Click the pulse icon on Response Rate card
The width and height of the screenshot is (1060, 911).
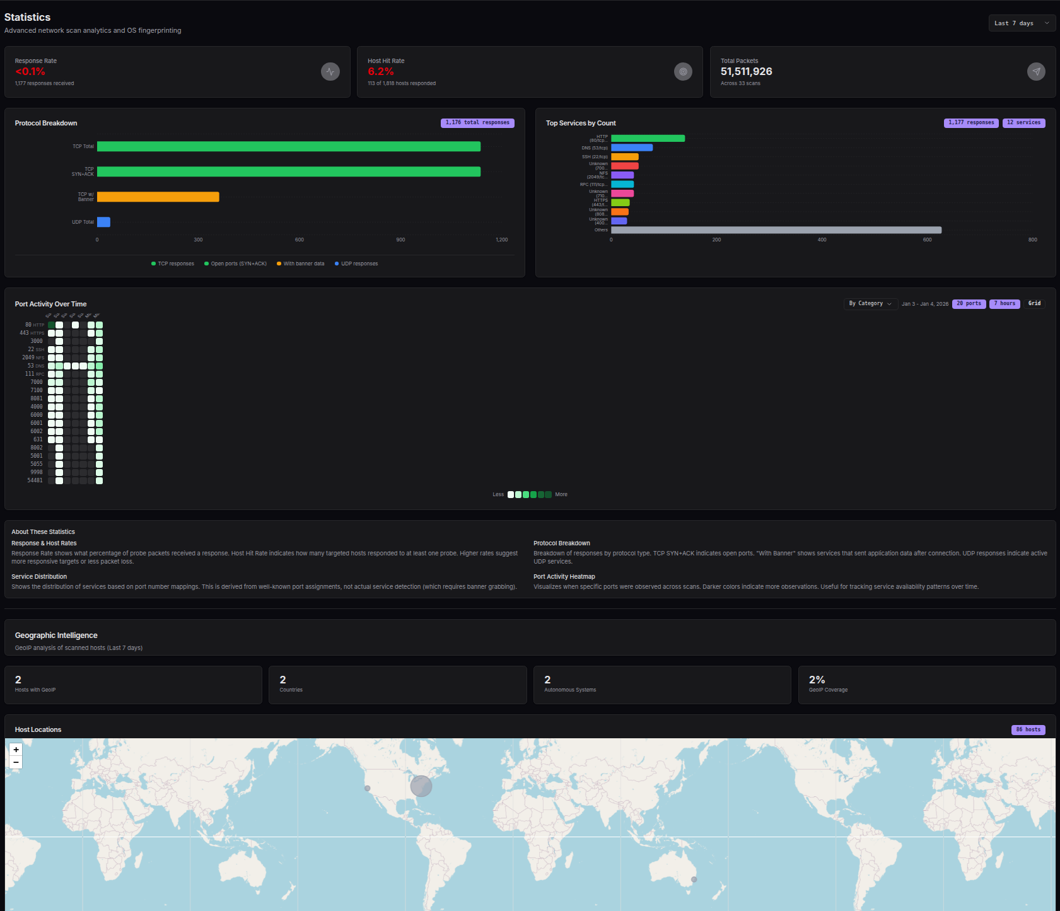click(330, 71)
